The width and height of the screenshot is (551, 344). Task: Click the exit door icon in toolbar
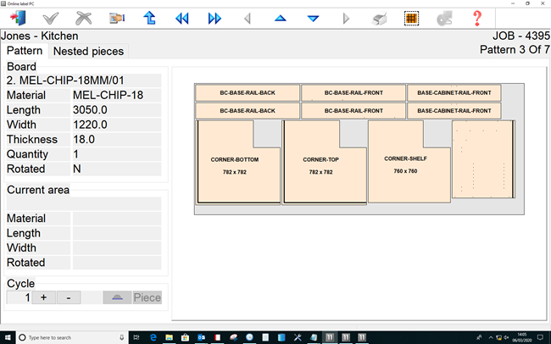[18, 18]
